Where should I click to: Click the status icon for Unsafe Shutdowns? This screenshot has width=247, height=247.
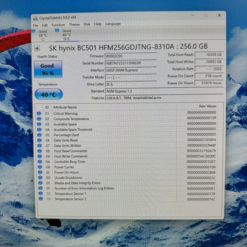coord(40,178)
